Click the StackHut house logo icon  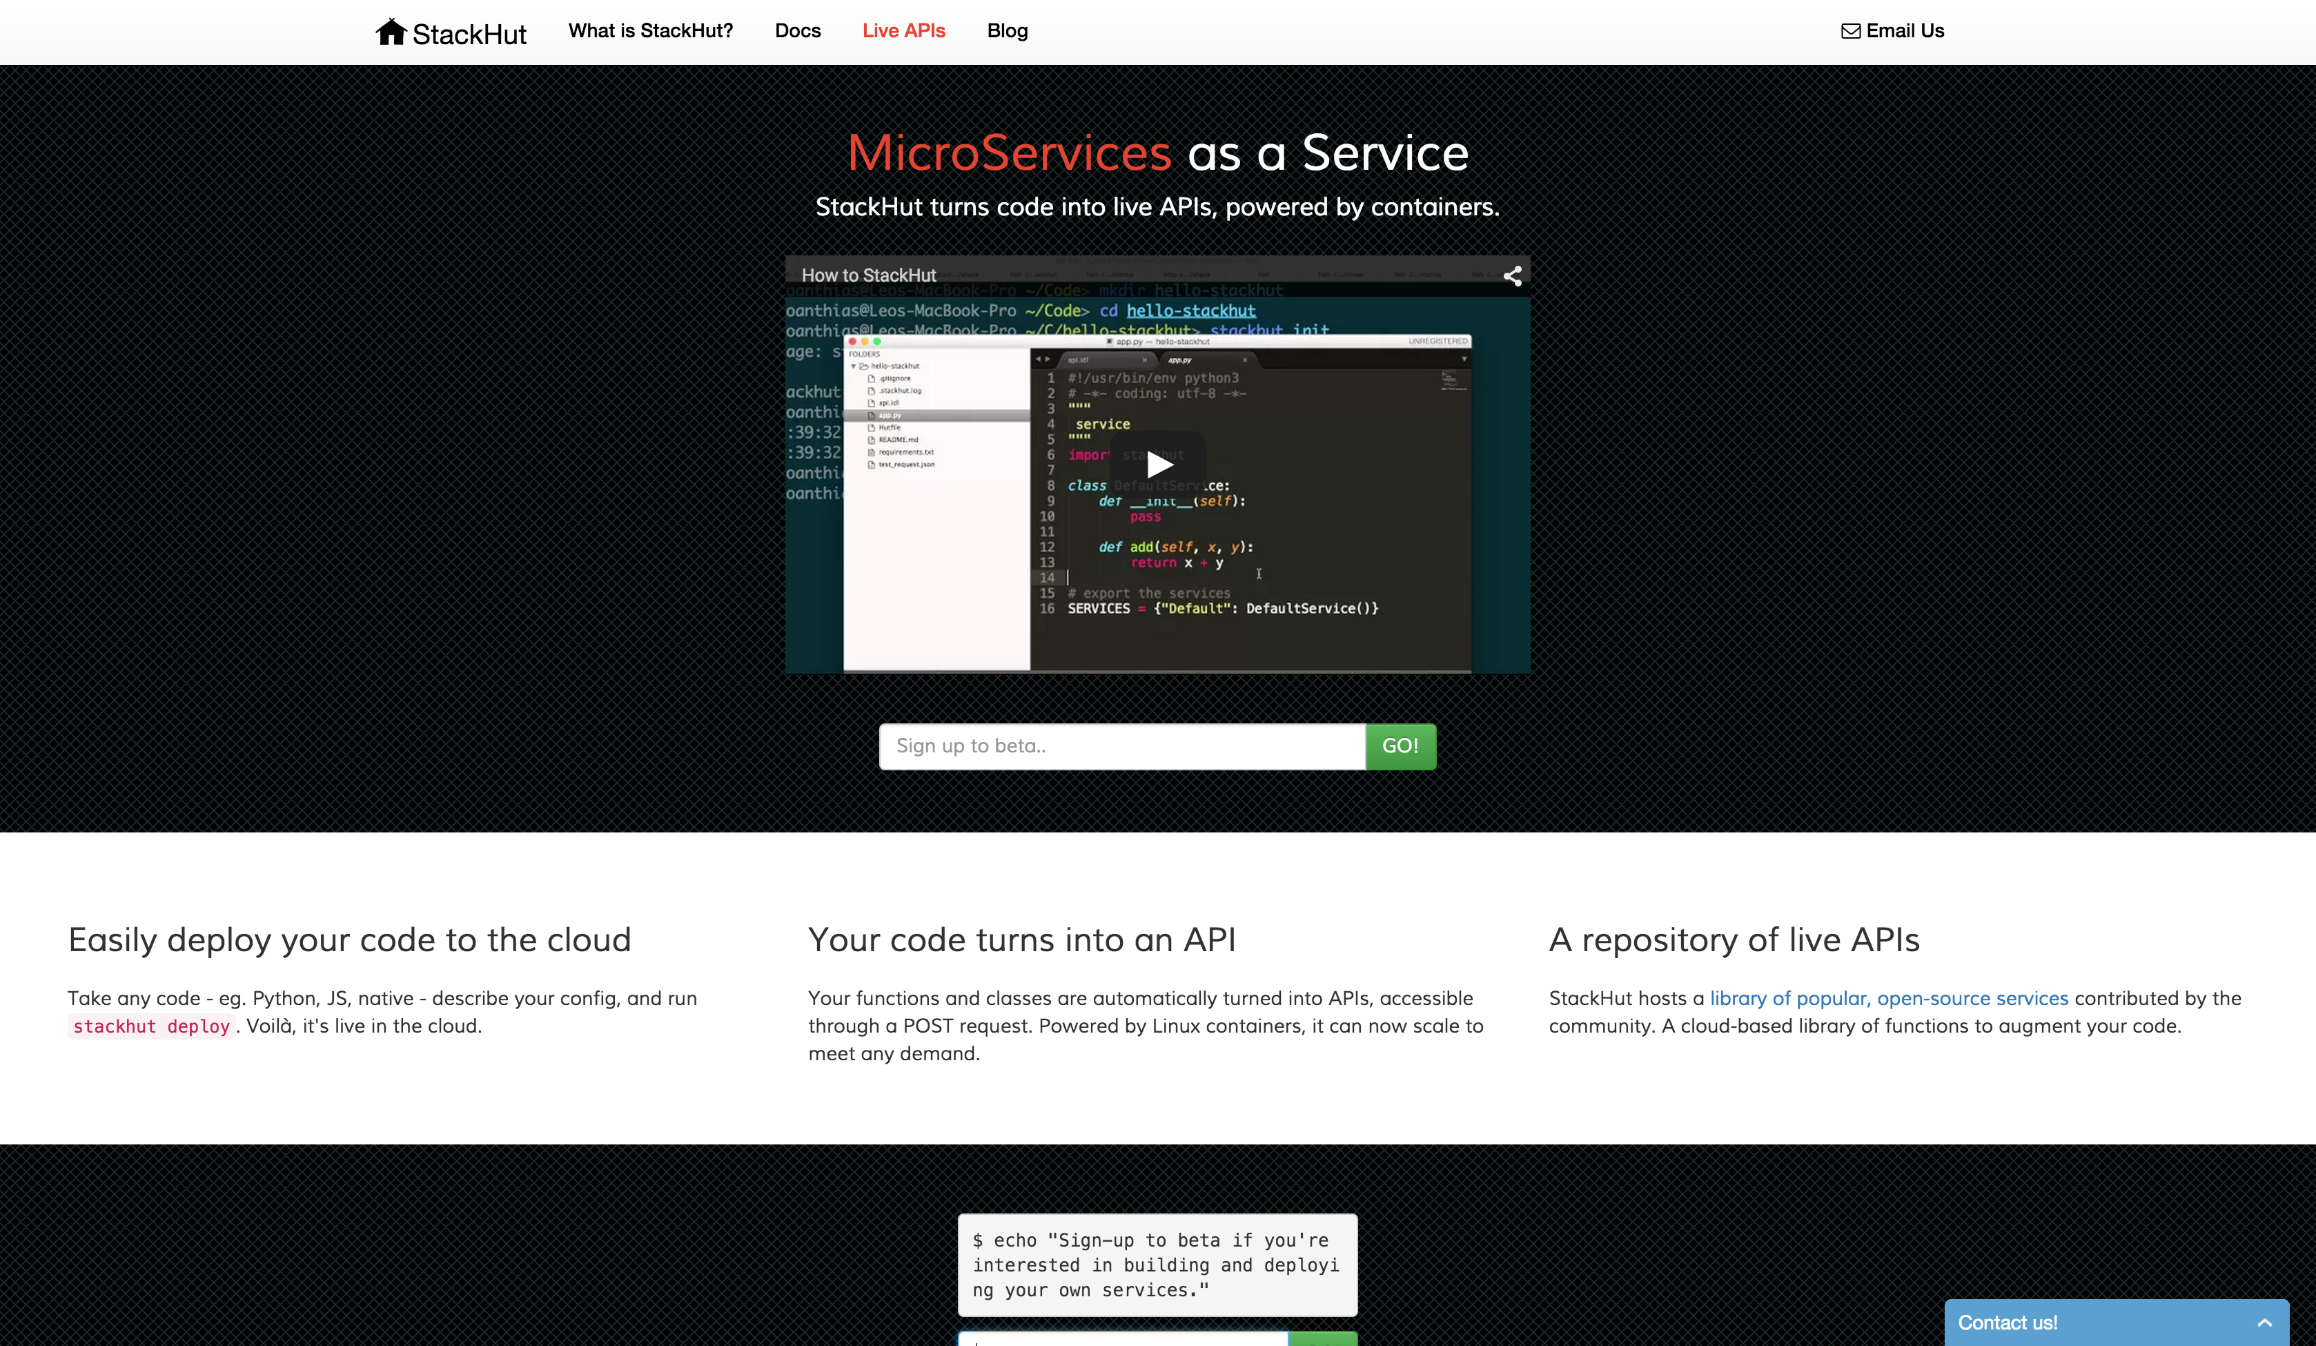coord(391,32)
